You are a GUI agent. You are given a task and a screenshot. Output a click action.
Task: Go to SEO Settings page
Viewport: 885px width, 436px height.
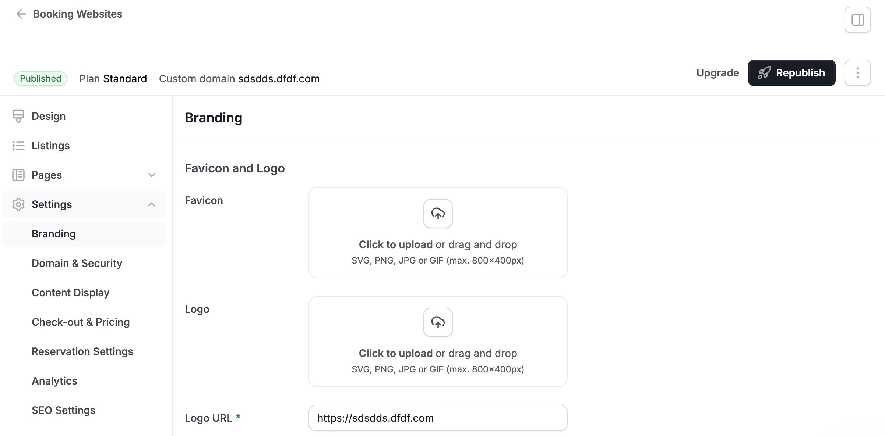pos(63,410)
